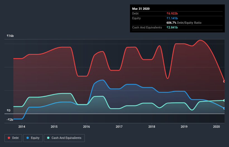This screenshot has width=229, height=147.
Task: Toggle the Cash And Equivalents legend button
Action: click(x=64, y=138)
